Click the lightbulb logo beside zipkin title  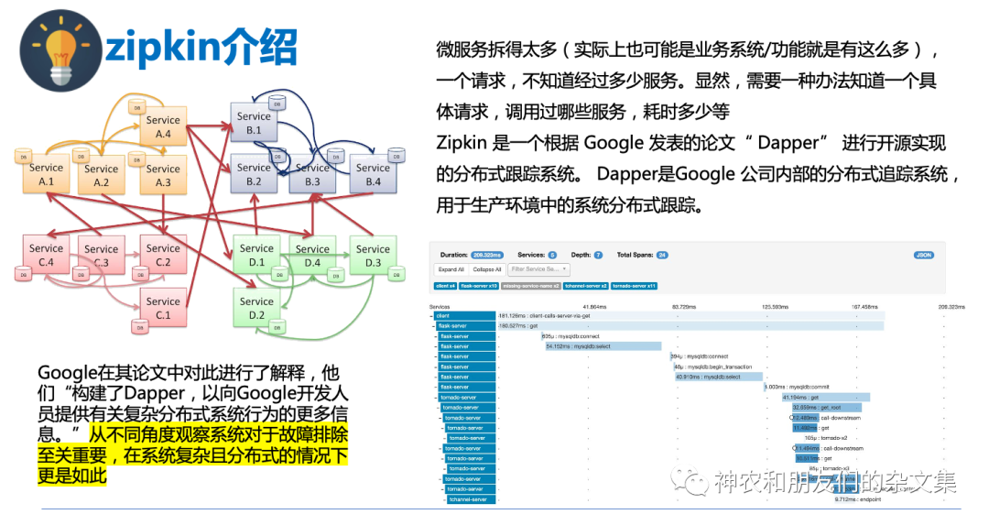pos(60,50)
